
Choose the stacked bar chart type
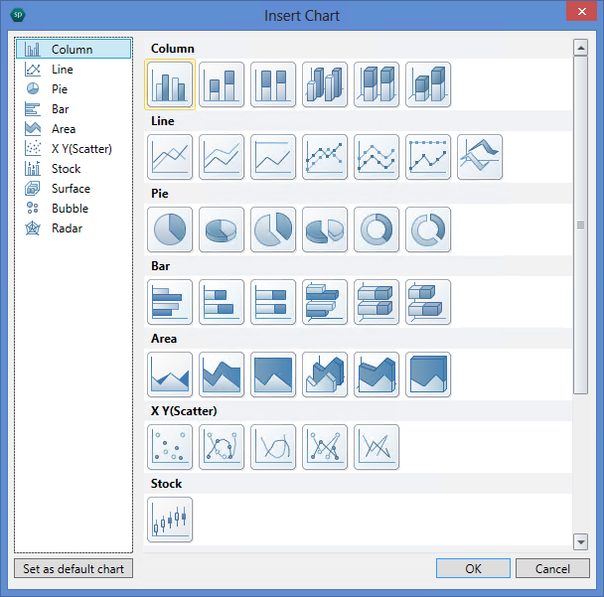(x=222, y=302)
